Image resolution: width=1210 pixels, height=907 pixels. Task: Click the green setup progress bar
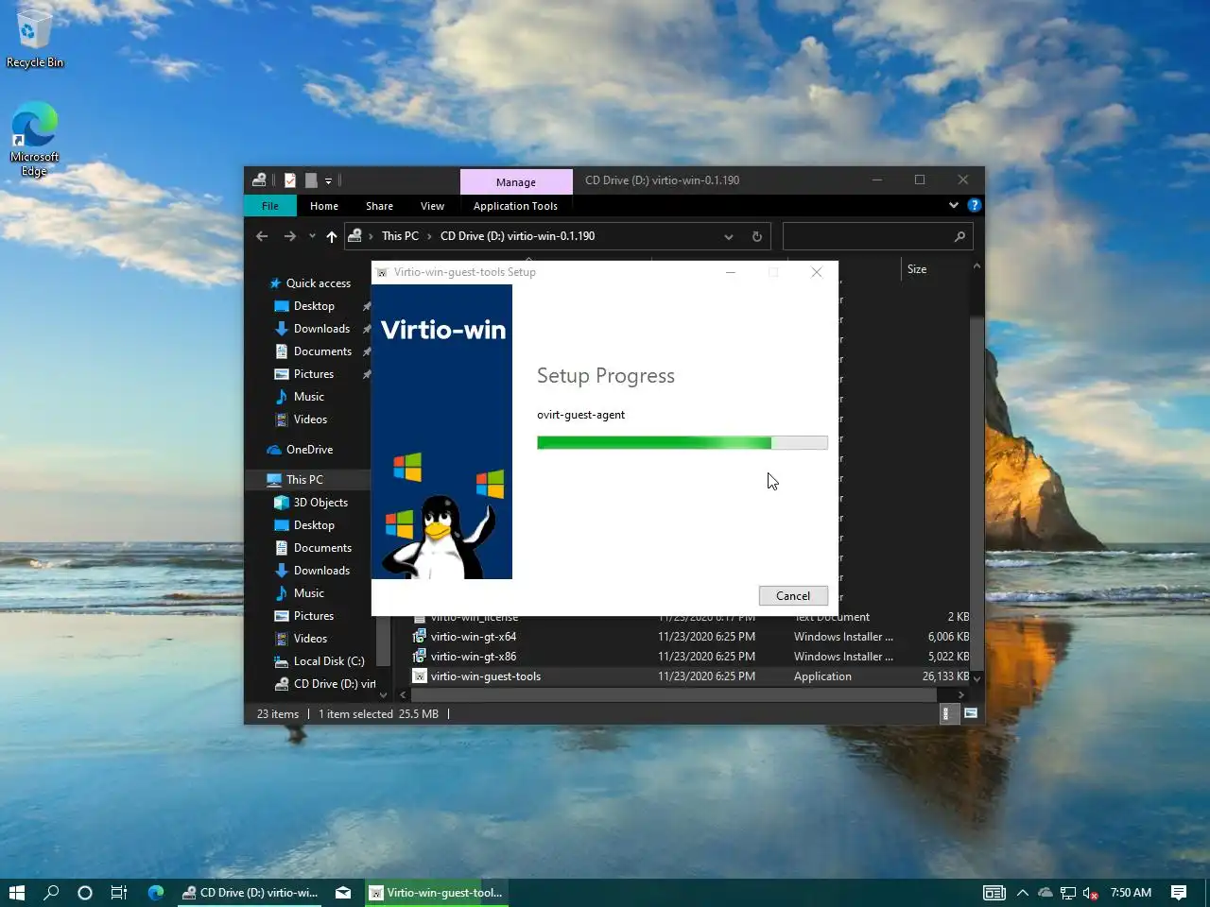pos(682,442)
